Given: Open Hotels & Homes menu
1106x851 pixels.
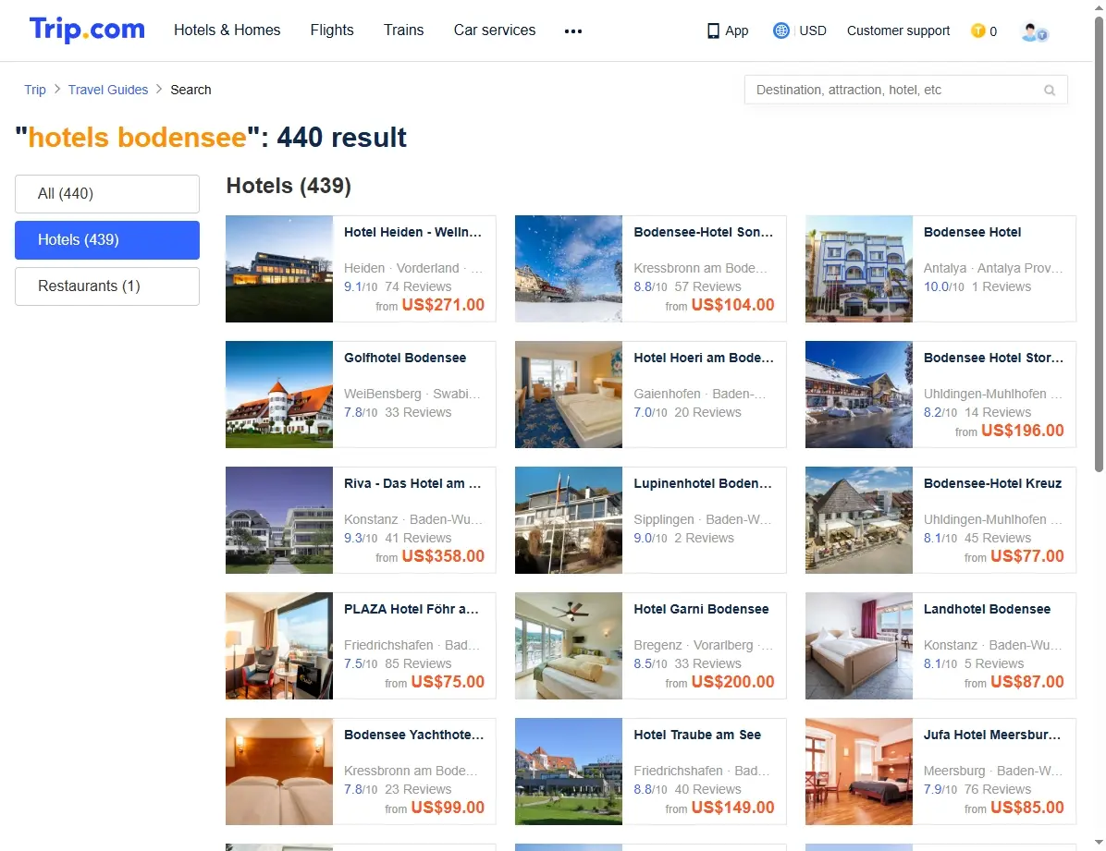Looking at the screenshot, I should point(227,30).
